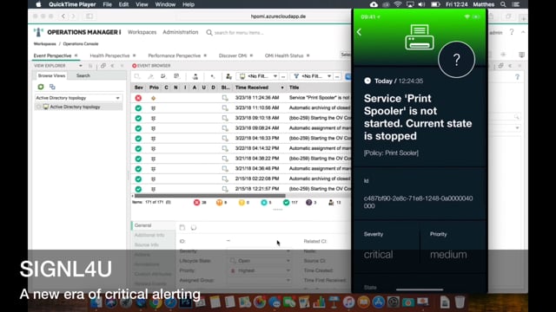Open the OMi Health Status tab

[284, 55]
